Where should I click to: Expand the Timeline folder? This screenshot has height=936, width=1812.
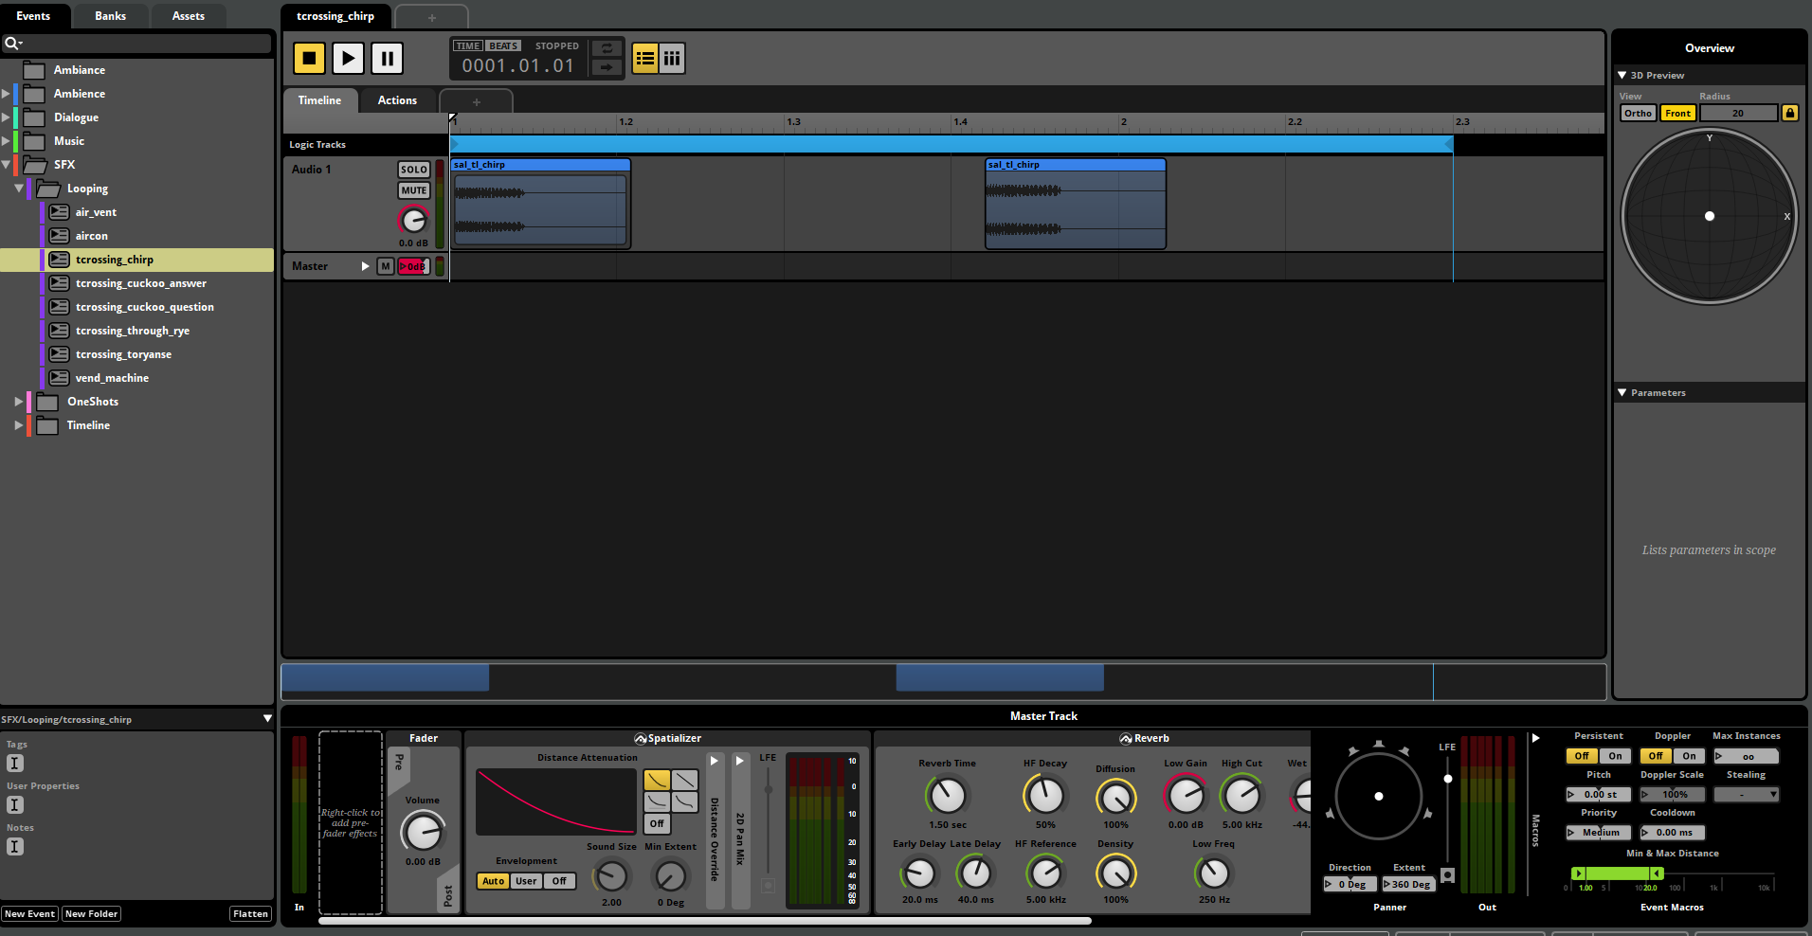click(x=19, y=425)
